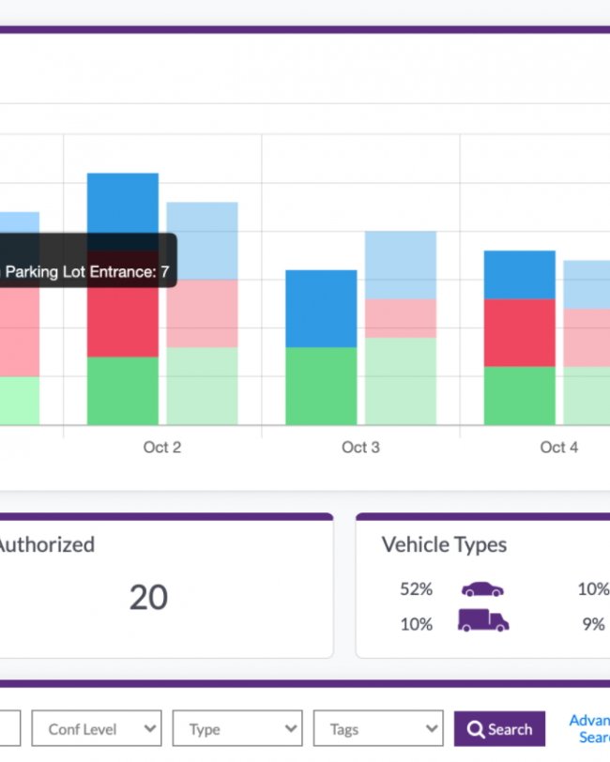Open the Type dropdown
The height and width of the screenshot is (762, 610).
coord(237,728)
